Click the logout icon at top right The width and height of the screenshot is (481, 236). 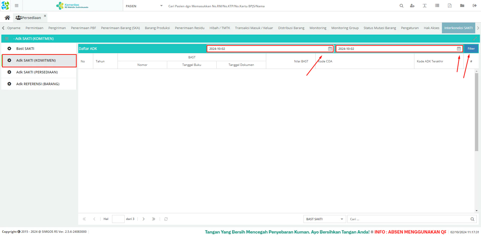pyautogui.click(x=474, y=6)
